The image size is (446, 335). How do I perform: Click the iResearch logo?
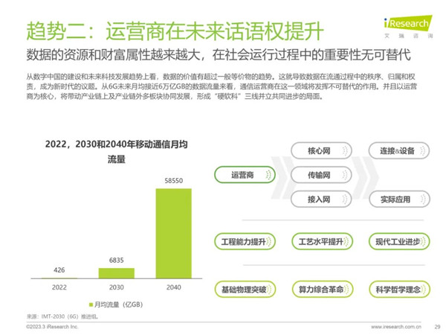[x=408, y=27]
